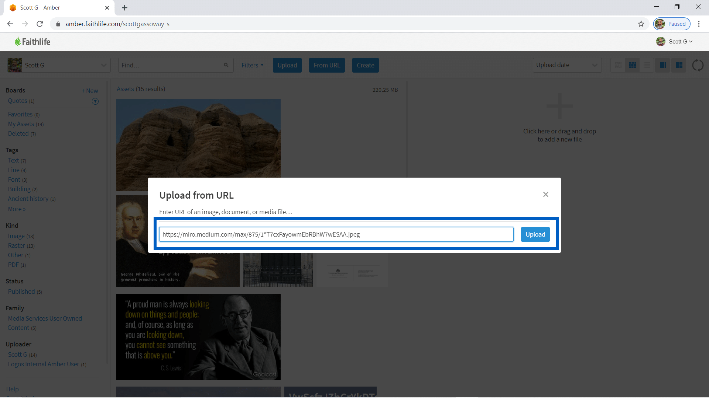Open a new browser tab
The height and width of the screenshot is (398, 709).
click(124, 8)
